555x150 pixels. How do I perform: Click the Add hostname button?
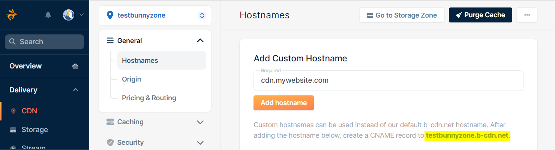tap(284, 103)
